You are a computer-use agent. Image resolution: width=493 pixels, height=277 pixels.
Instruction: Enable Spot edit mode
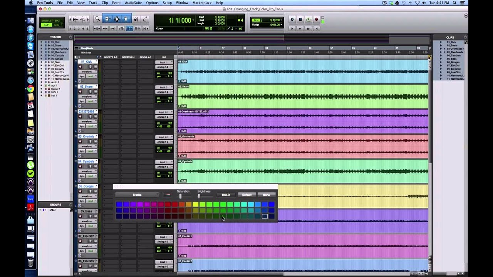click(x=58, y=21)
